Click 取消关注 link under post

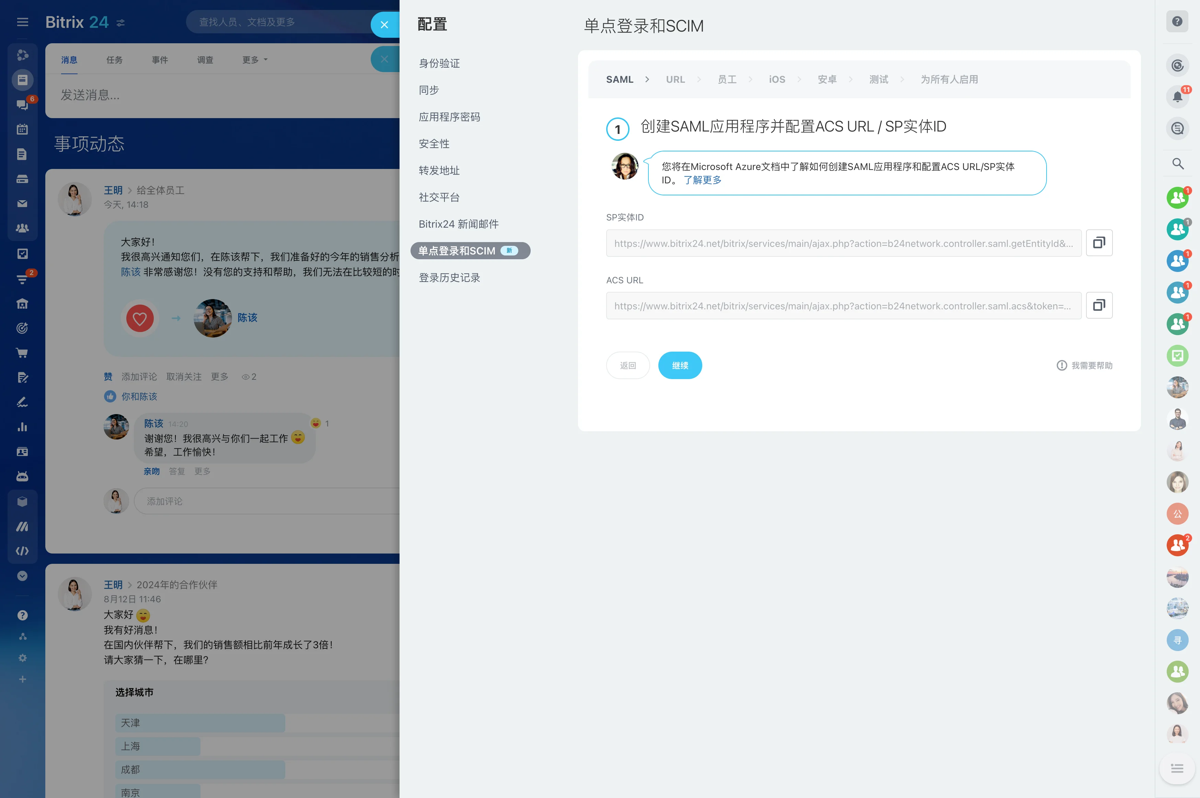pyautogui.click(x=184, y=377)
